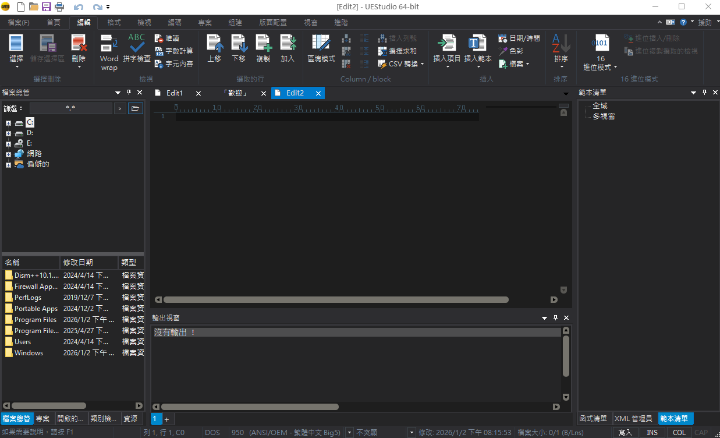Run the 拼字檢查 spell check
This screenshot has width=720, height=438.
tap(137, 44)
